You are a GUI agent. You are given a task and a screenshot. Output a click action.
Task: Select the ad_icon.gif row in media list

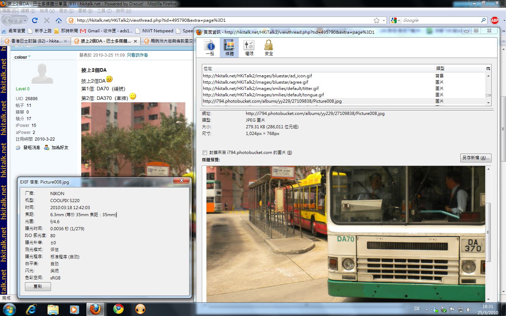click(344, 76)
